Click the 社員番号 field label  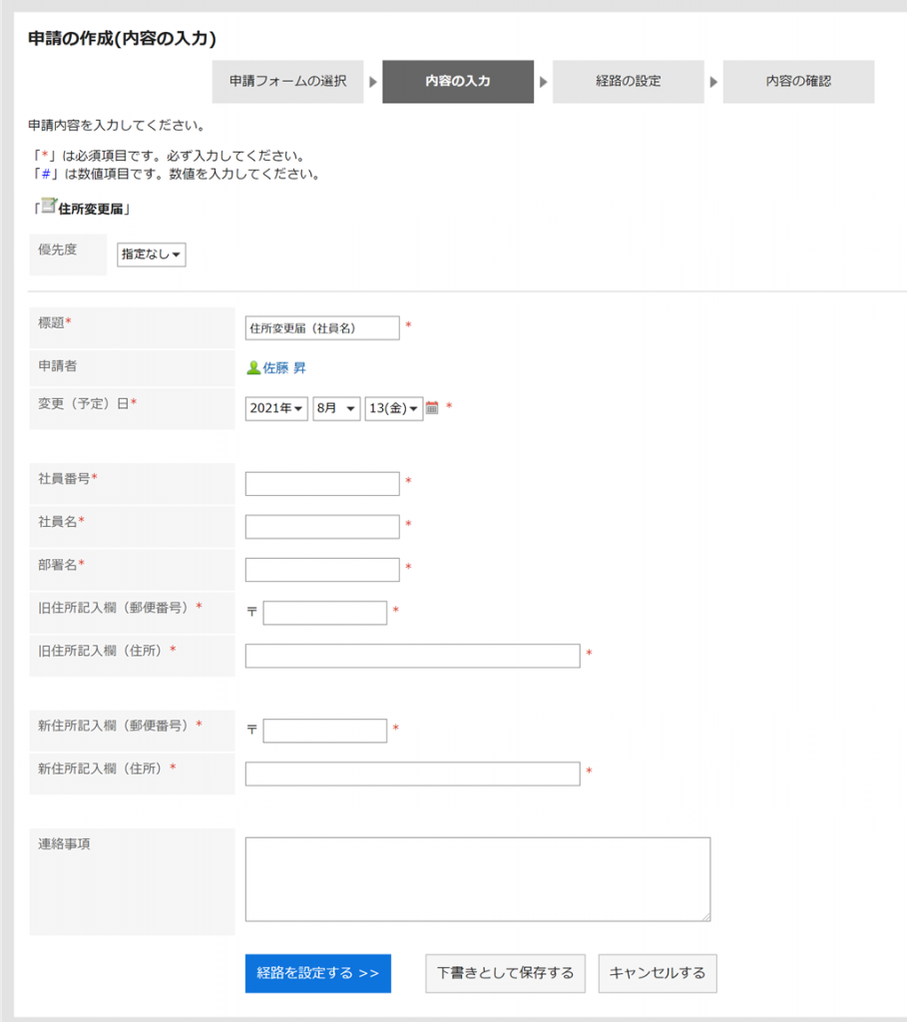[68, 478]
